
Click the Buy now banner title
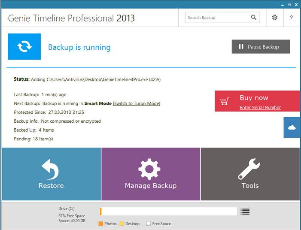pos(254,98)
